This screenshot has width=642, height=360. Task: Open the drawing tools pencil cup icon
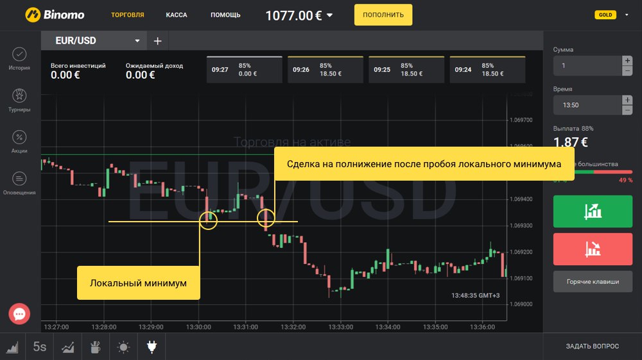(x=96, y=347)
